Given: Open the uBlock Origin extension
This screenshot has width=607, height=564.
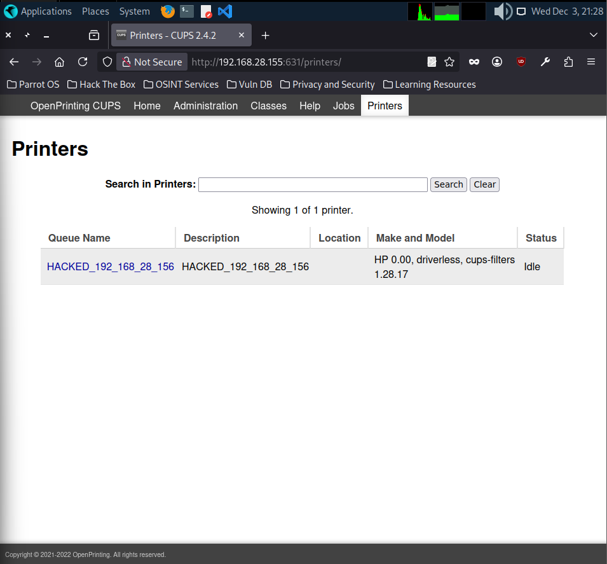Looking at the screenshot, I should pyautogui.click(x=521, y=62).
